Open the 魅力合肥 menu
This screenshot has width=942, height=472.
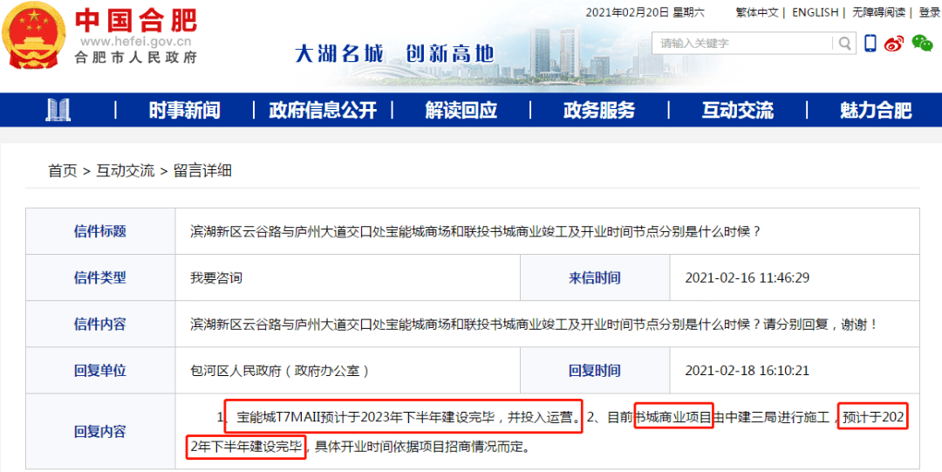tap(876, 110)
